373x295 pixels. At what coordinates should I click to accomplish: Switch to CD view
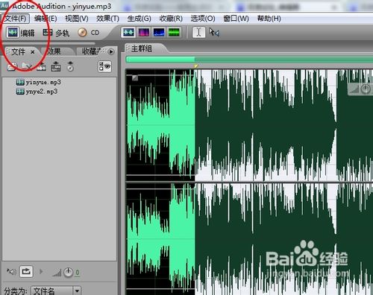click(89, 33)
